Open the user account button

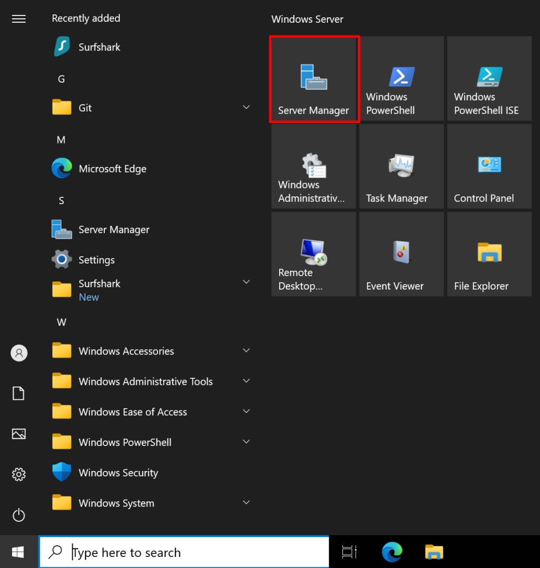click(x=18, y=353)
